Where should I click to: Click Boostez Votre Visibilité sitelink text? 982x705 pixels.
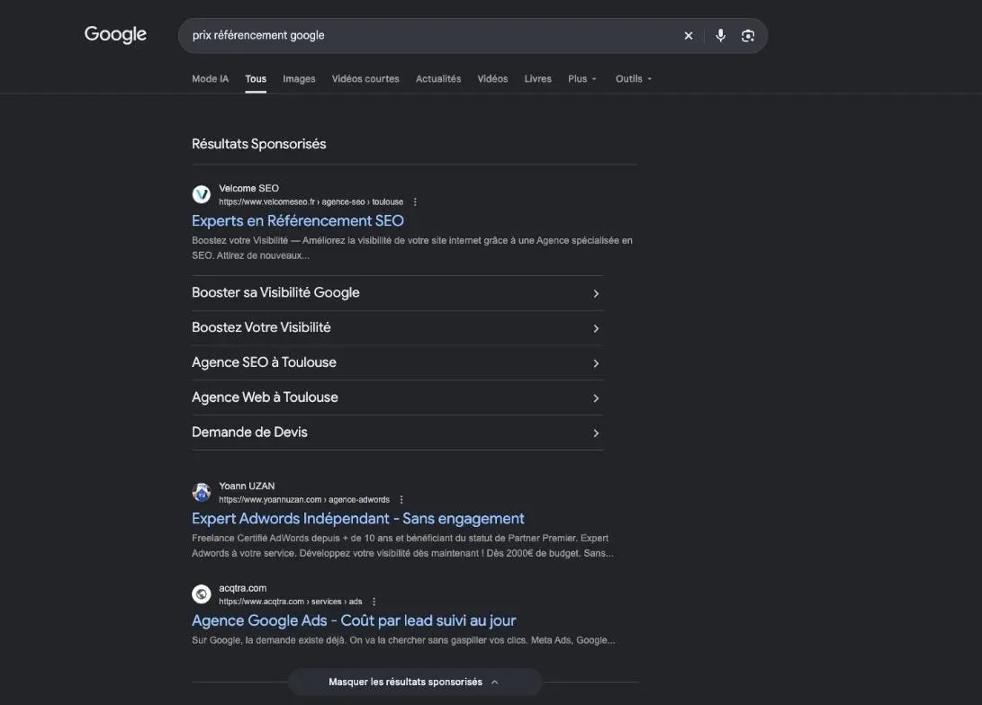pos(261,327)
